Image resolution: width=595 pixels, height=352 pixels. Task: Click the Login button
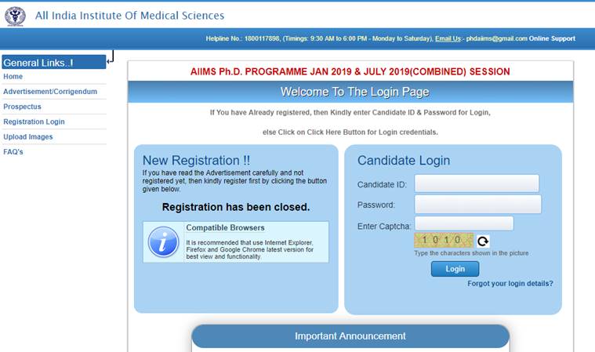coord(455,269)
